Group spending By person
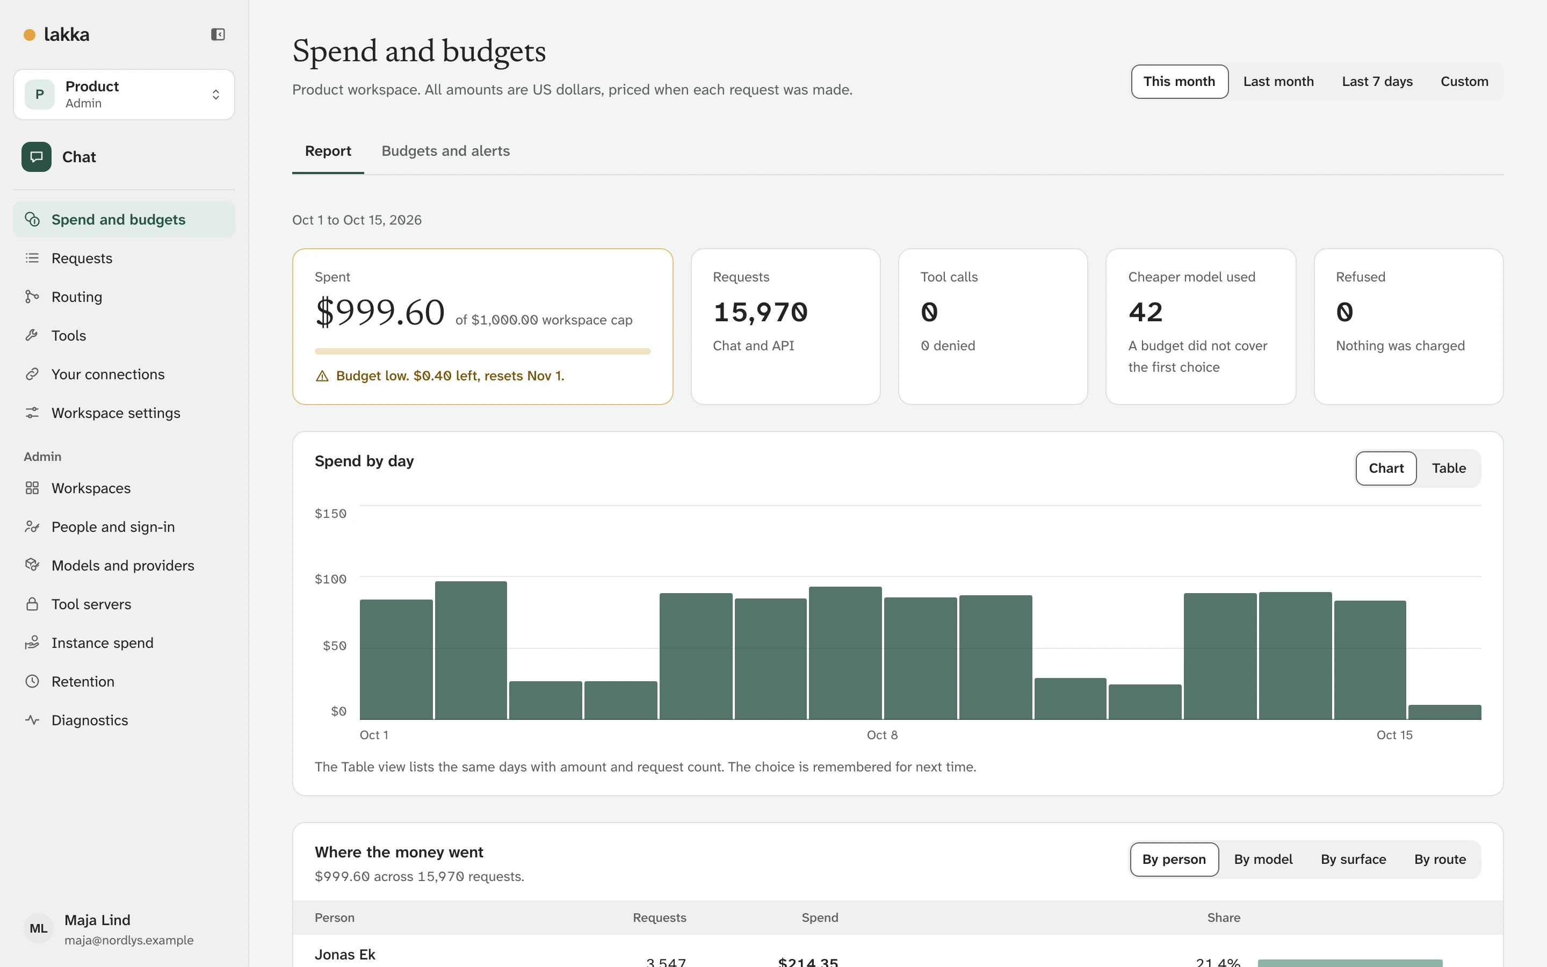Image resolution: width=1547 pixels, height=967 pixels. coord(1174,860)
